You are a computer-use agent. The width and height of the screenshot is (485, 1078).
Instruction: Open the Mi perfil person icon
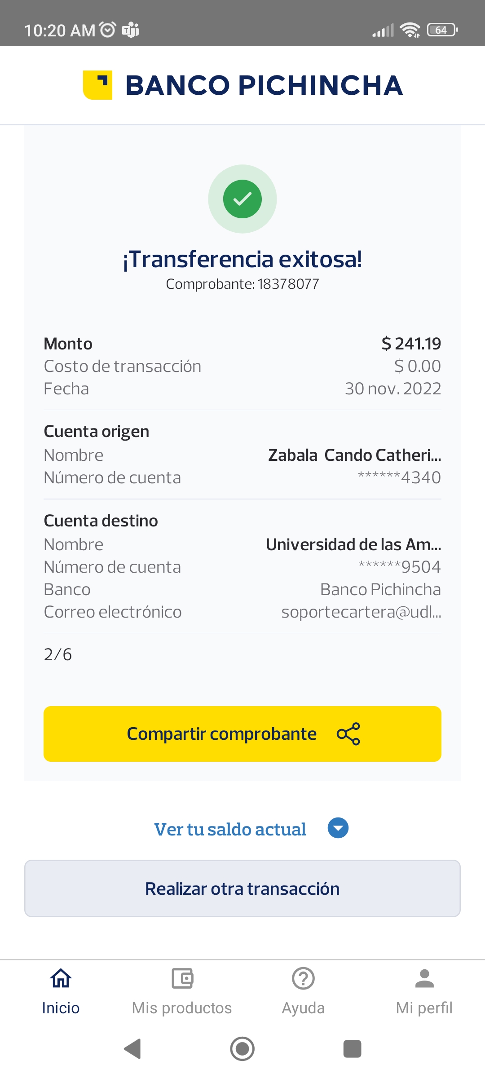click(x=424, y=978)
